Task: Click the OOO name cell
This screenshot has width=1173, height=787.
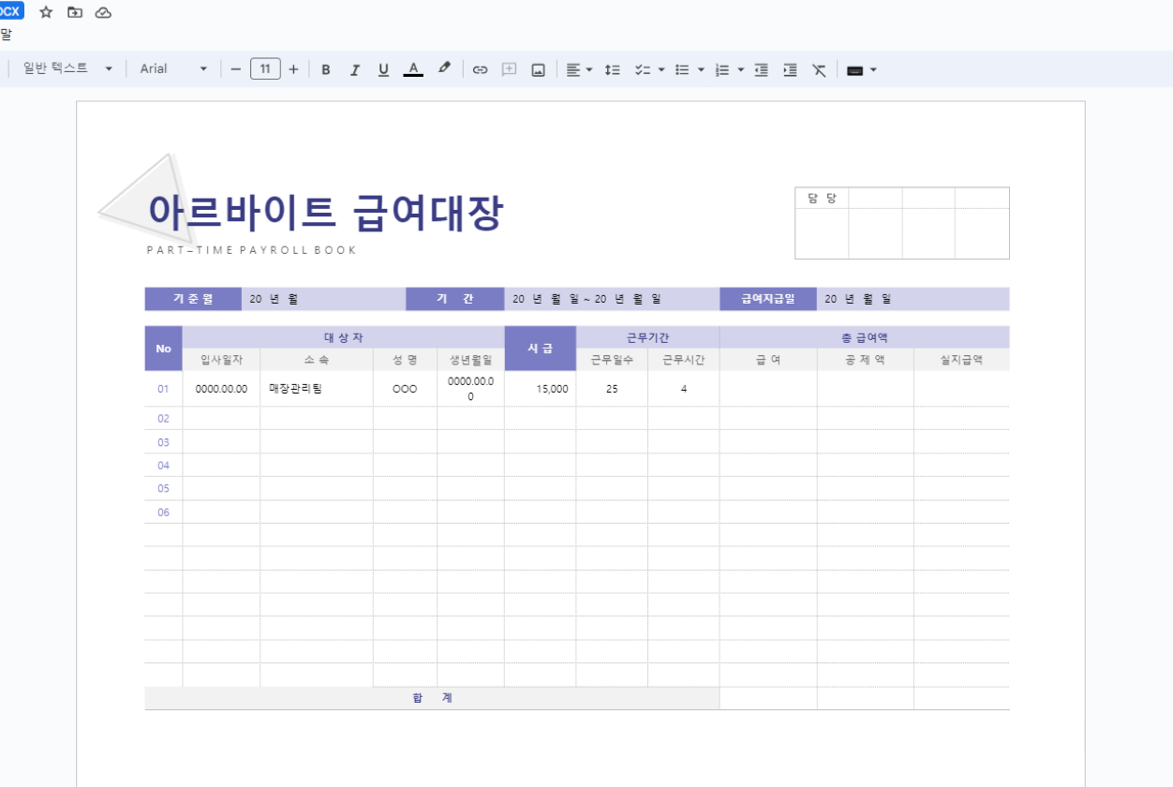Action: tap(405, 389)
